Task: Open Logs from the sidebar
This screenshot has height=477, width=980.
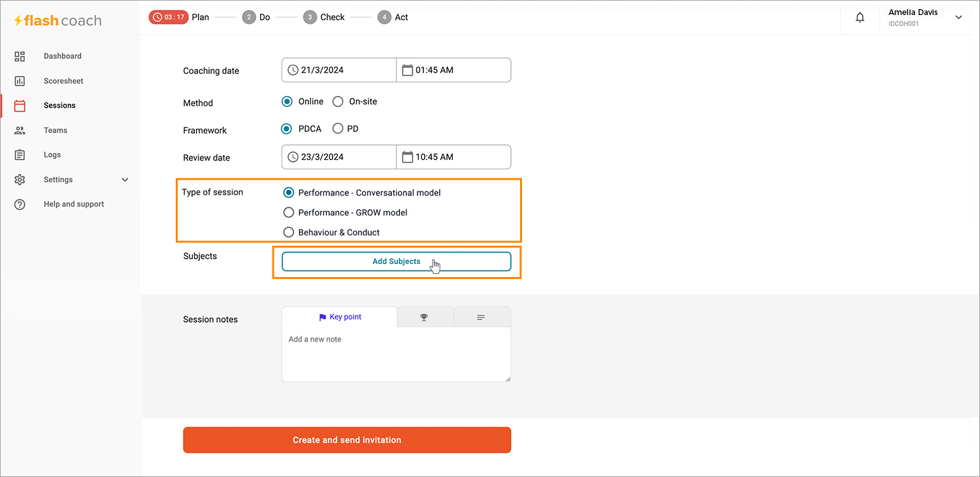Action: tap(52, 155)
